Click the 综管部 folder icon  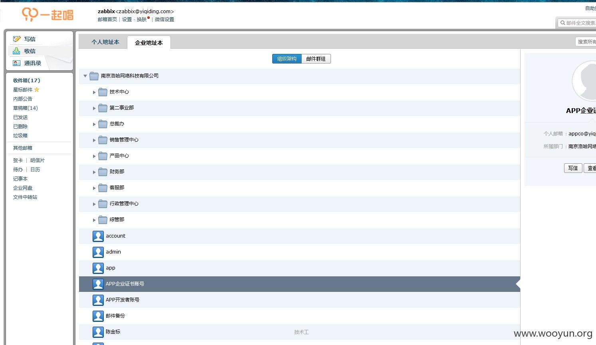pos(103,220)
